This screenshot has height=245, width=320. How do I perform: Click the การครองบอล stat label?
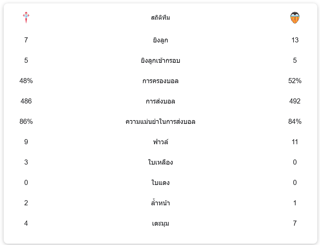click(160, 81)
